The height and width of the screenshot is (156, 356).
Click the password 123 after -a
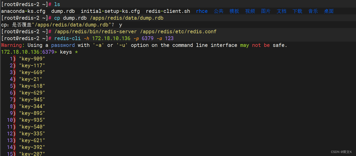coord(169,38)
